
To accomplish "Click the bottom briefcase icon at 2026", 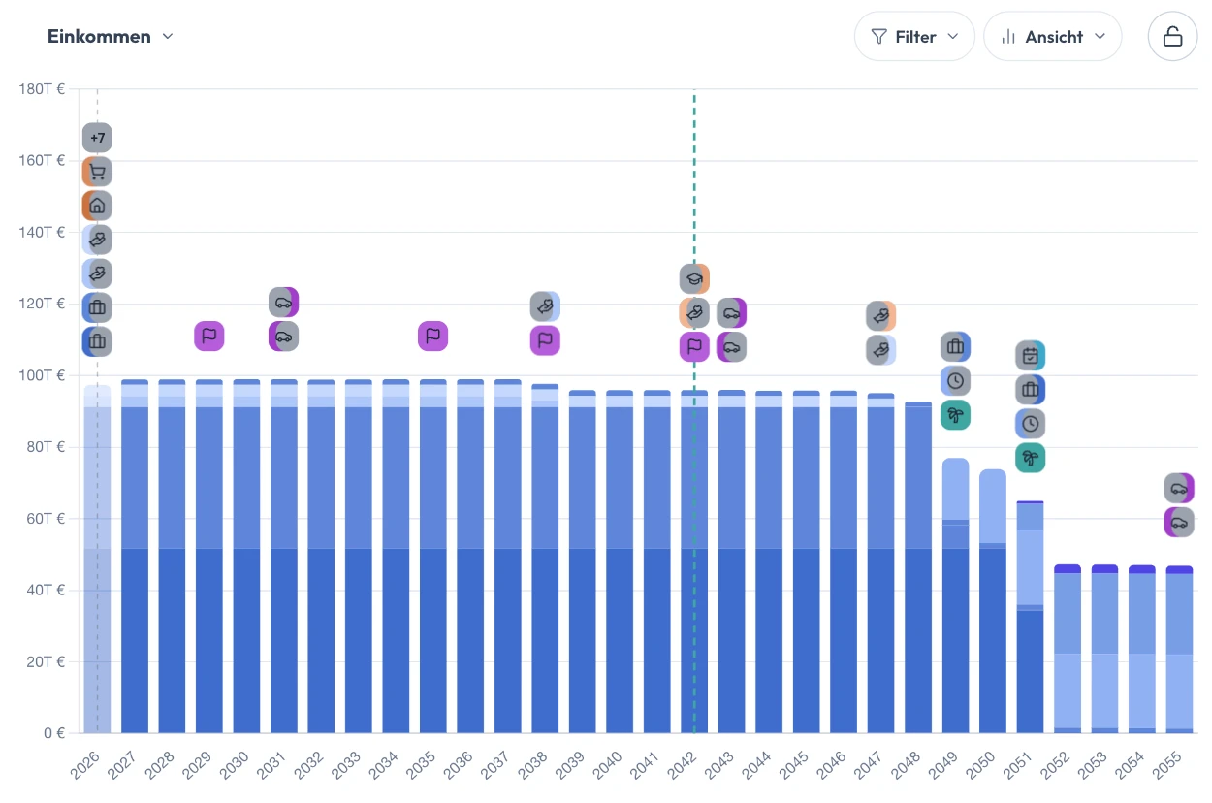I will click(97, 341).
